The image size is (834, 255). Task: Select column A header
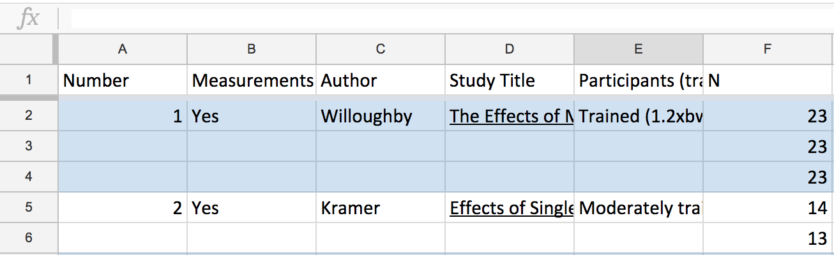[x=123, y=49]
